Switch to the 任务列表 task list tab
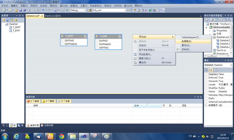The width and height of the screenshot is (234, 140). point(47,125)
